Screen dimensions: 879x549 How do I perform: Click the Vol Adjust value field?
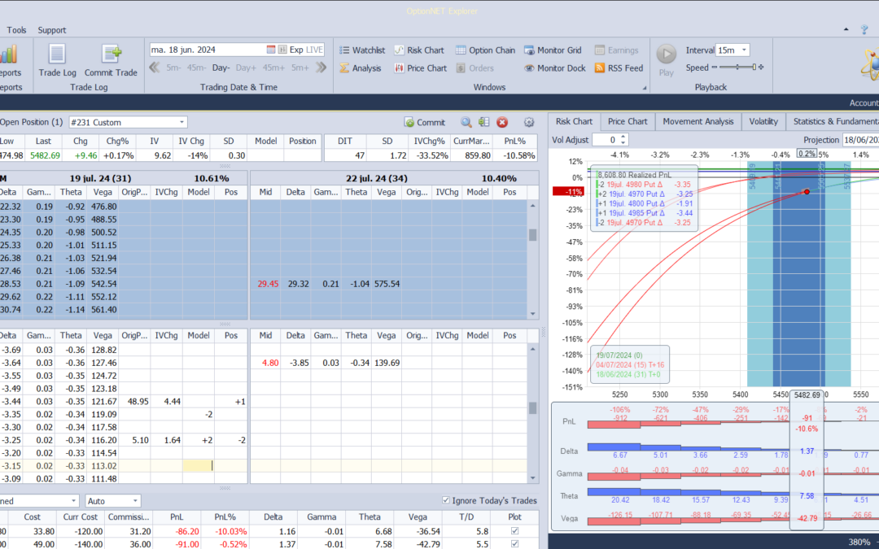[606, 140]
